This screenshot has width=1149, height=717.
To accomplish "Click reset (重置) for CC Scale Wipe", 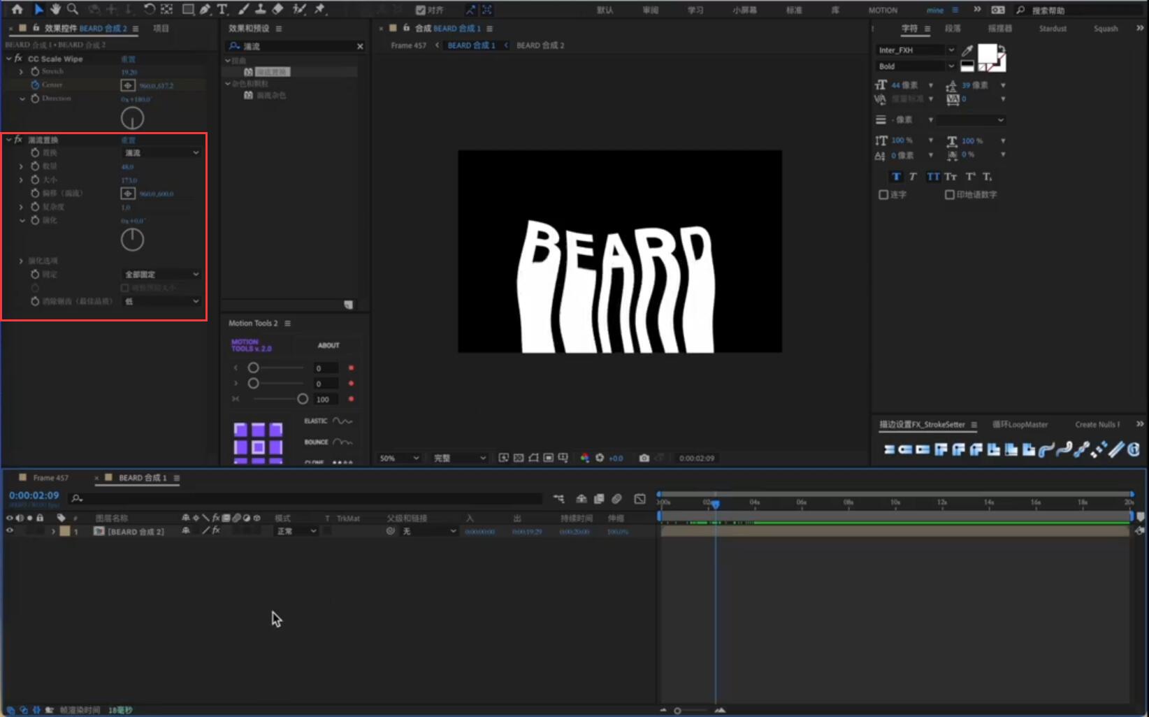I will (x=129, y=59).
